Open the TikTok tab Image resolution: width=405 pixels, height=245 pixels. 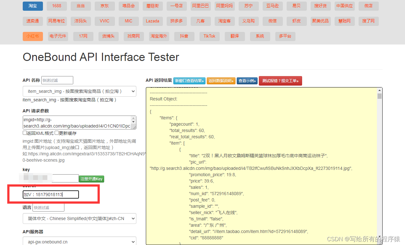coord(210,36)
